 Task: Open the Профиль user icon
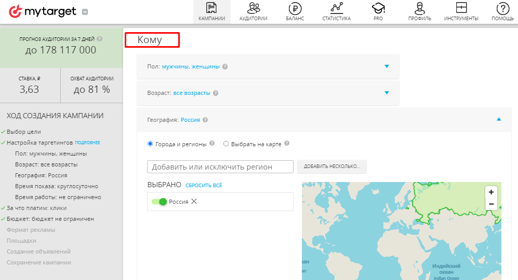point(419,8)
